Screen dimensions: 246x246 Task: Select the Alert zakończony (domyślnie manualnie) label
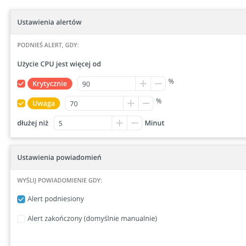point(92,218)
